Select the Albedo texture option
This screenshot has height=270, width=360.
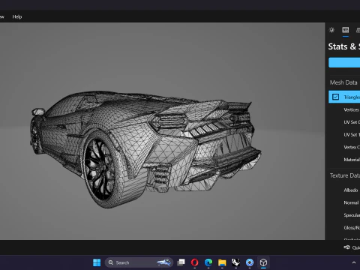[351, 190]
